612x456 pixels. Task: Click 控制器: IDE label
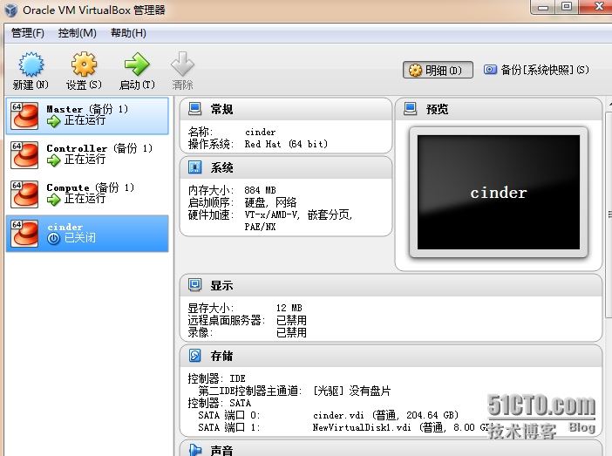(x=216, y=378)
